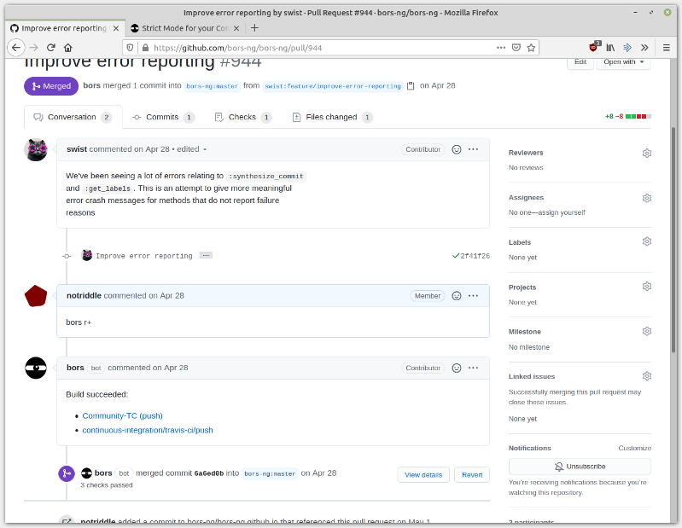The image size is (682, 528).
Task: Open the Library bookmarks icon
Action: pos(610,48)
